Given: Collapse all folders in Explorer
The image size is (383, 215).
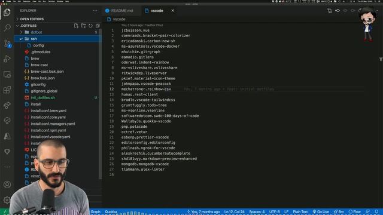Looking at the screenshot, I should pyautogui.click(x=98, y=26).
